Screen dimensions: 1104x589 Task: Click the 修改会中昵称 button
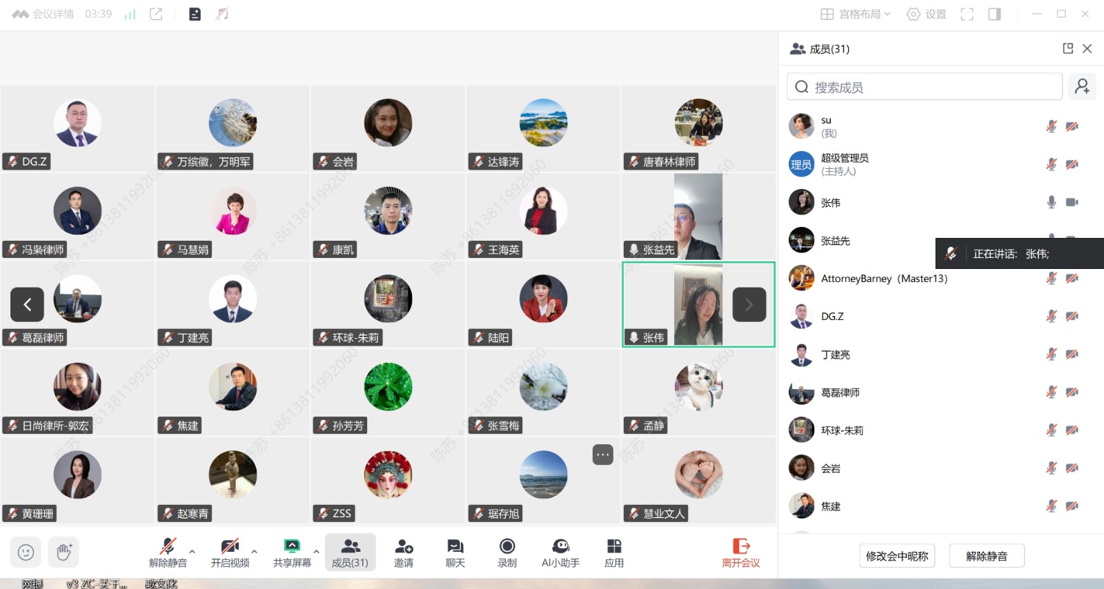897,556
